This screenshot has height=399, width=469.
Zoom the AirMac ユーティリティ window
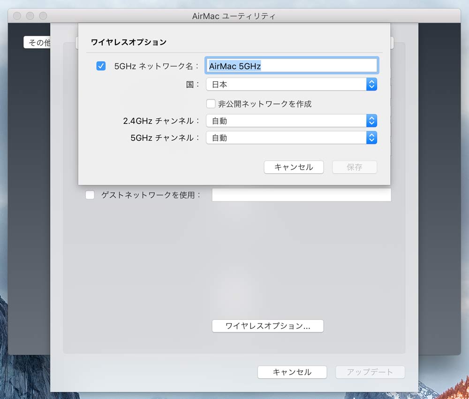[43, 15]
